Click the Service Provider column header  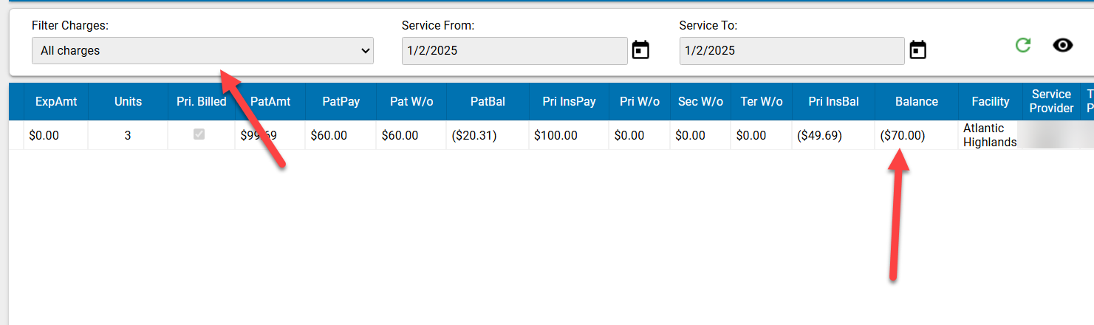coord(1051,101)
